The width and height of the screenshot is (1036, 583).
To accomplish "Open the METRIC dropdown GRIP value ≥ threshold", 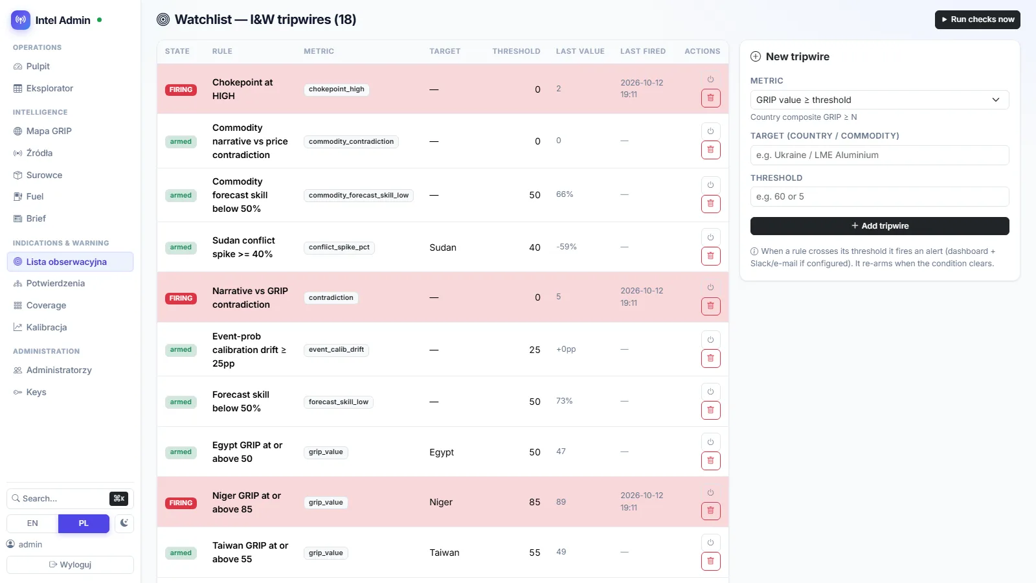I will coord(879,100).
